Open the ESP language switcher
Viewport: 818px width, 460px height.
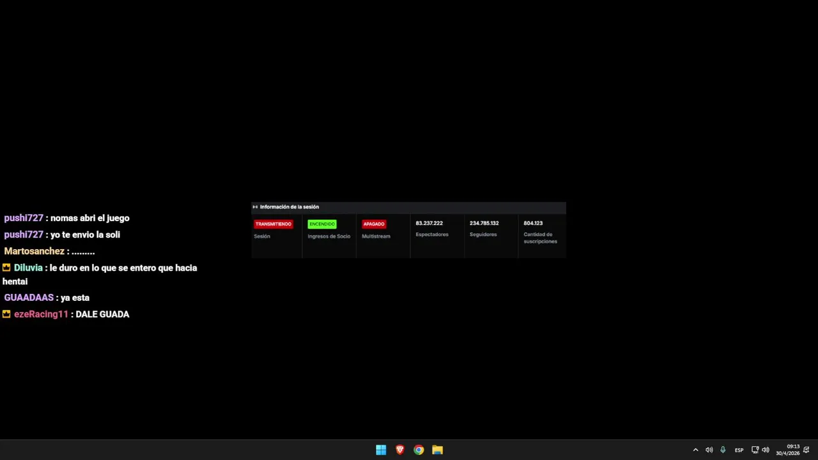[x=739, y=450]
